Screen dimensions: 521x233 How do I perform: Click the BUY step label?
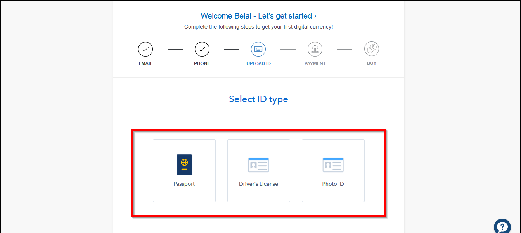372,63
